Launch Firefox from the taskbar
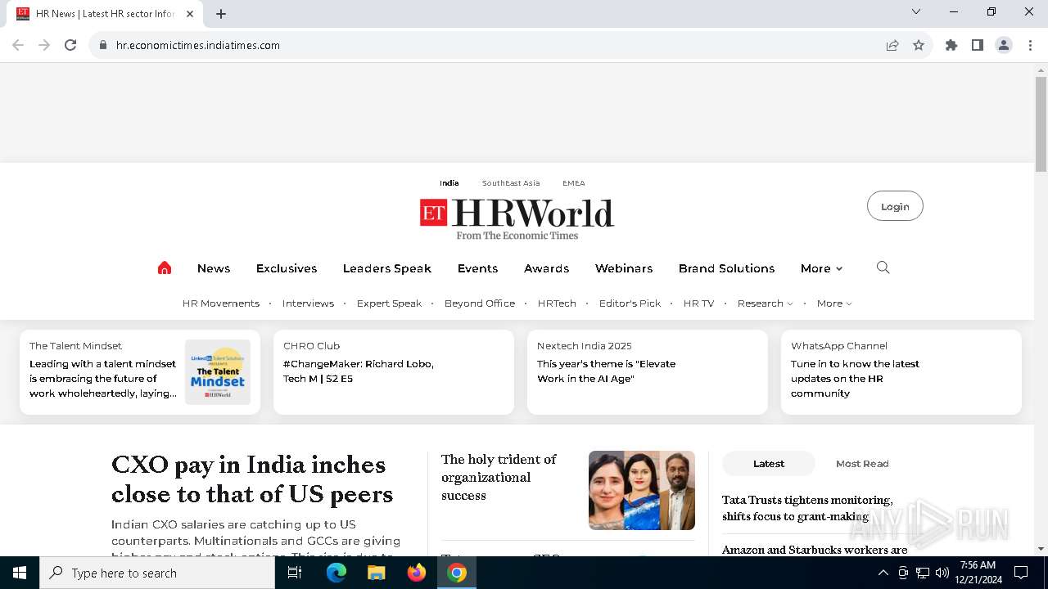The height and width of the screenshot is (589, 1048). [417, 573]
